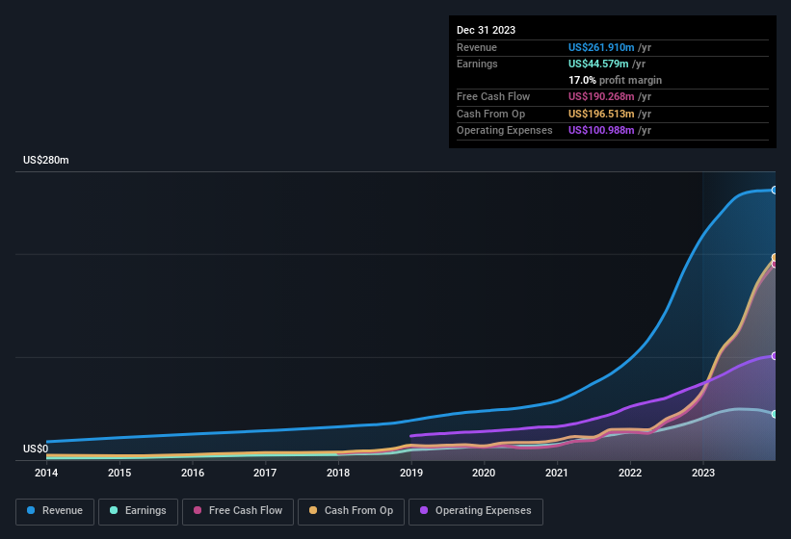Toggle the Operating Expenses legend button
The height and width of the screenshot is (539, 791).
pyautogui.click(x=475, y=511)
